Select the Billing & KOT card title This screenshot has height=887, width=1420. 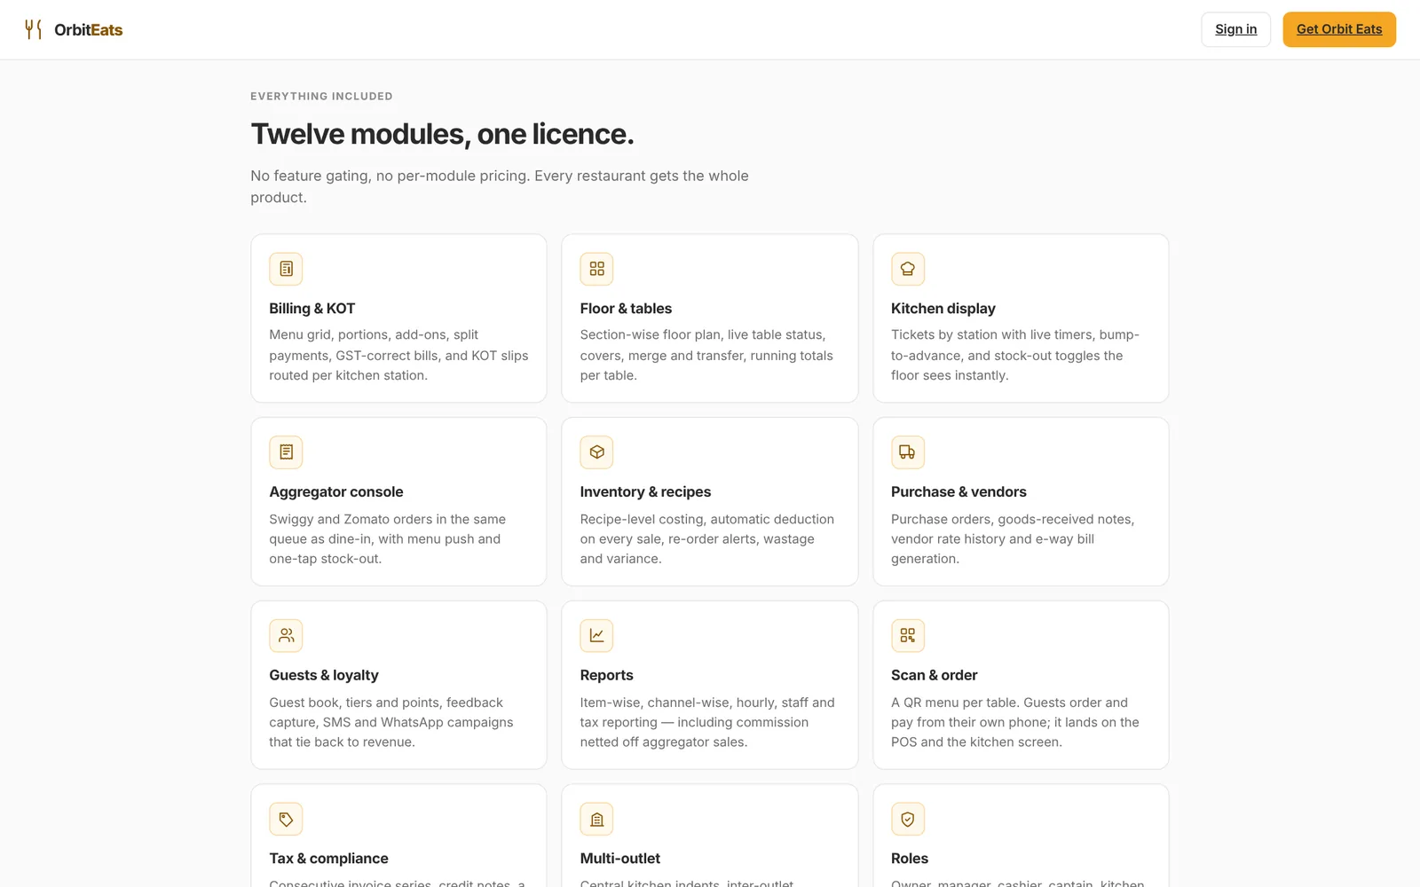pyautogui.click(x=312, y=309)
